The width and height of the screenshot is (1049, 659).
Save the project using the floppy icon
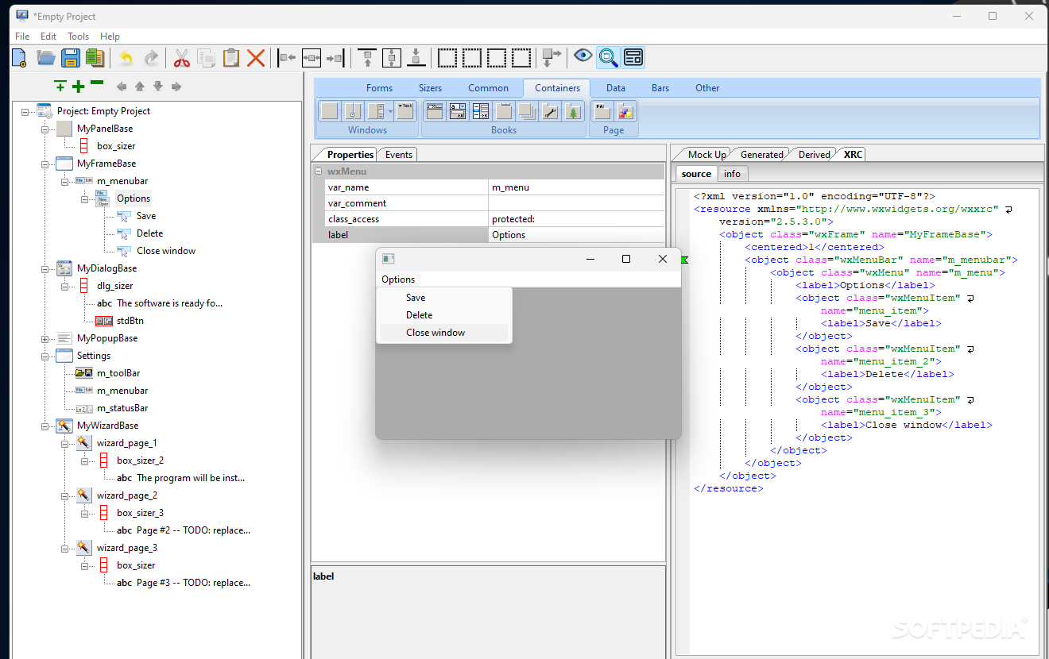71,57
